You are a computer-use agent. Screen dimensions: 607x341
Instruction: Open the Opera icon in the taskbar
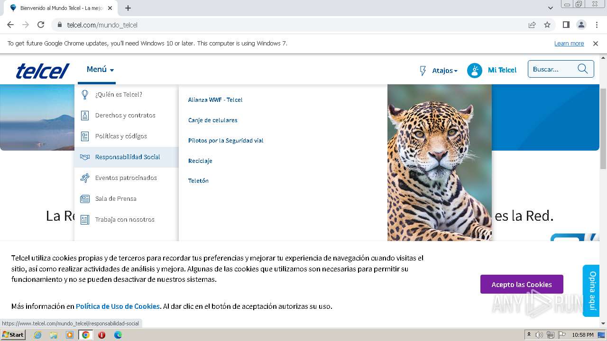click(x=101, y=335)
